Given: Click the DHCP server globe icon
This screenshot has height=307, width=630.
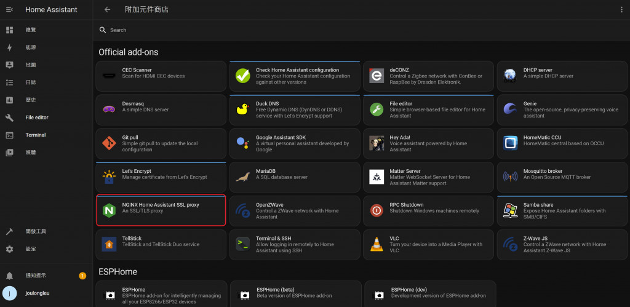Looking at the screenshot, I should click(510, 76).
